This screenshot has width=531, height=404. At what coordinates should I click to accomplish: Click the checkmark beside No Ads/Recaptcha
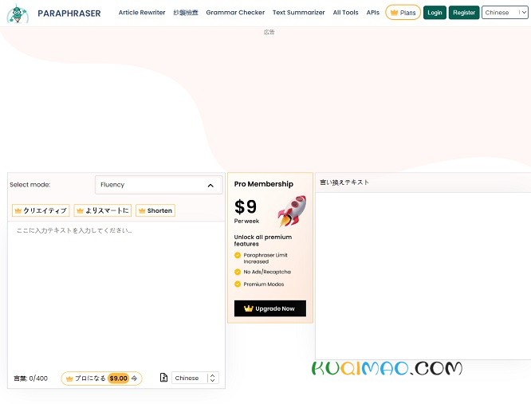[x=238, y=272]
